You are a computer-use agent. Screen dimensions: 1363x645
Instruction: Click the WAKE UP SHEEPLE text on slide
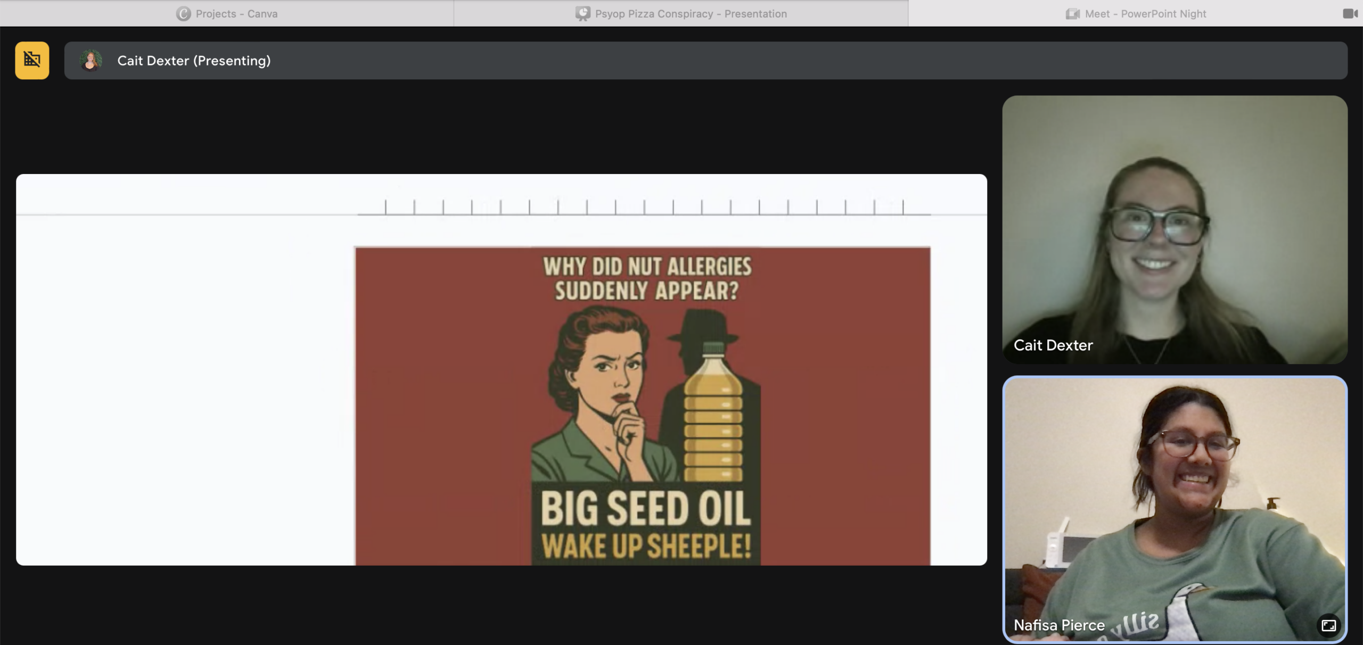pyautogui.click(x=645, y=547)
